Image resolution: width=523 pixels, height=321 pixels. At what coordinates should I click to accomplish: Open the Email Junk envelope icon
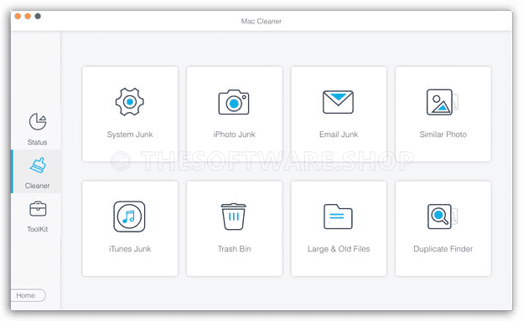click(x=338, y=102)
